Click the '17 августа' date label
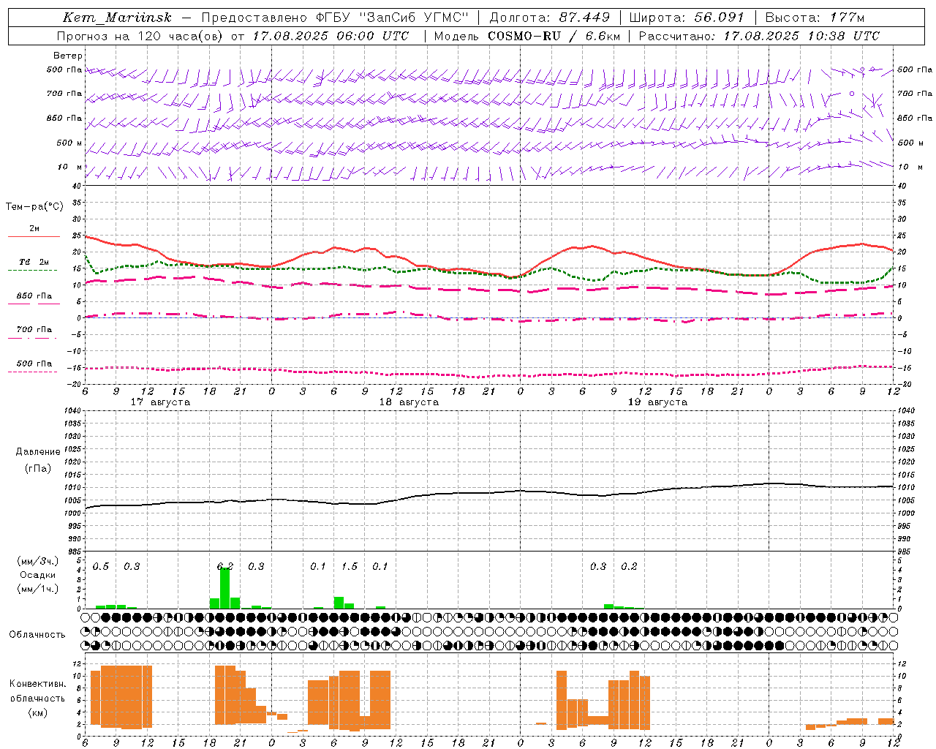The image size is (936, 749). 160,402
